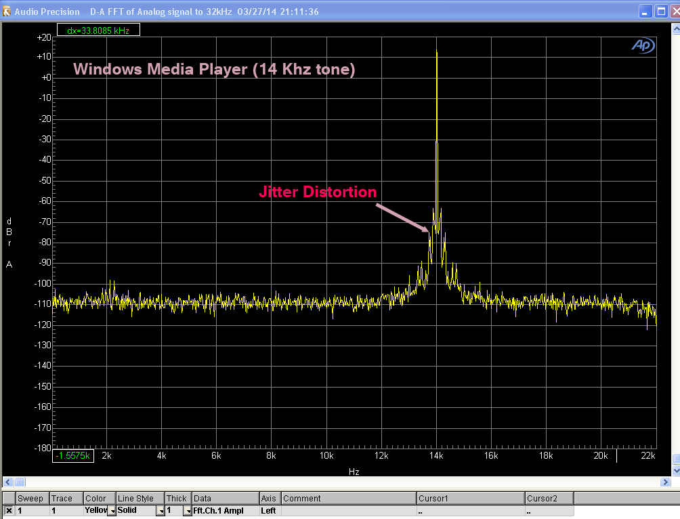The height and width of the screenshot is (519, 680).
Task: Toggle the trace row enable checkbox
Action: 9,510
